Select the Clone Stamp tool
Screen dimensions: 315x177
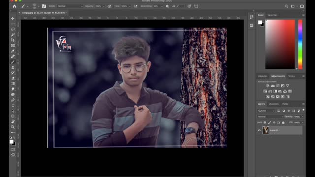point(13,67)
